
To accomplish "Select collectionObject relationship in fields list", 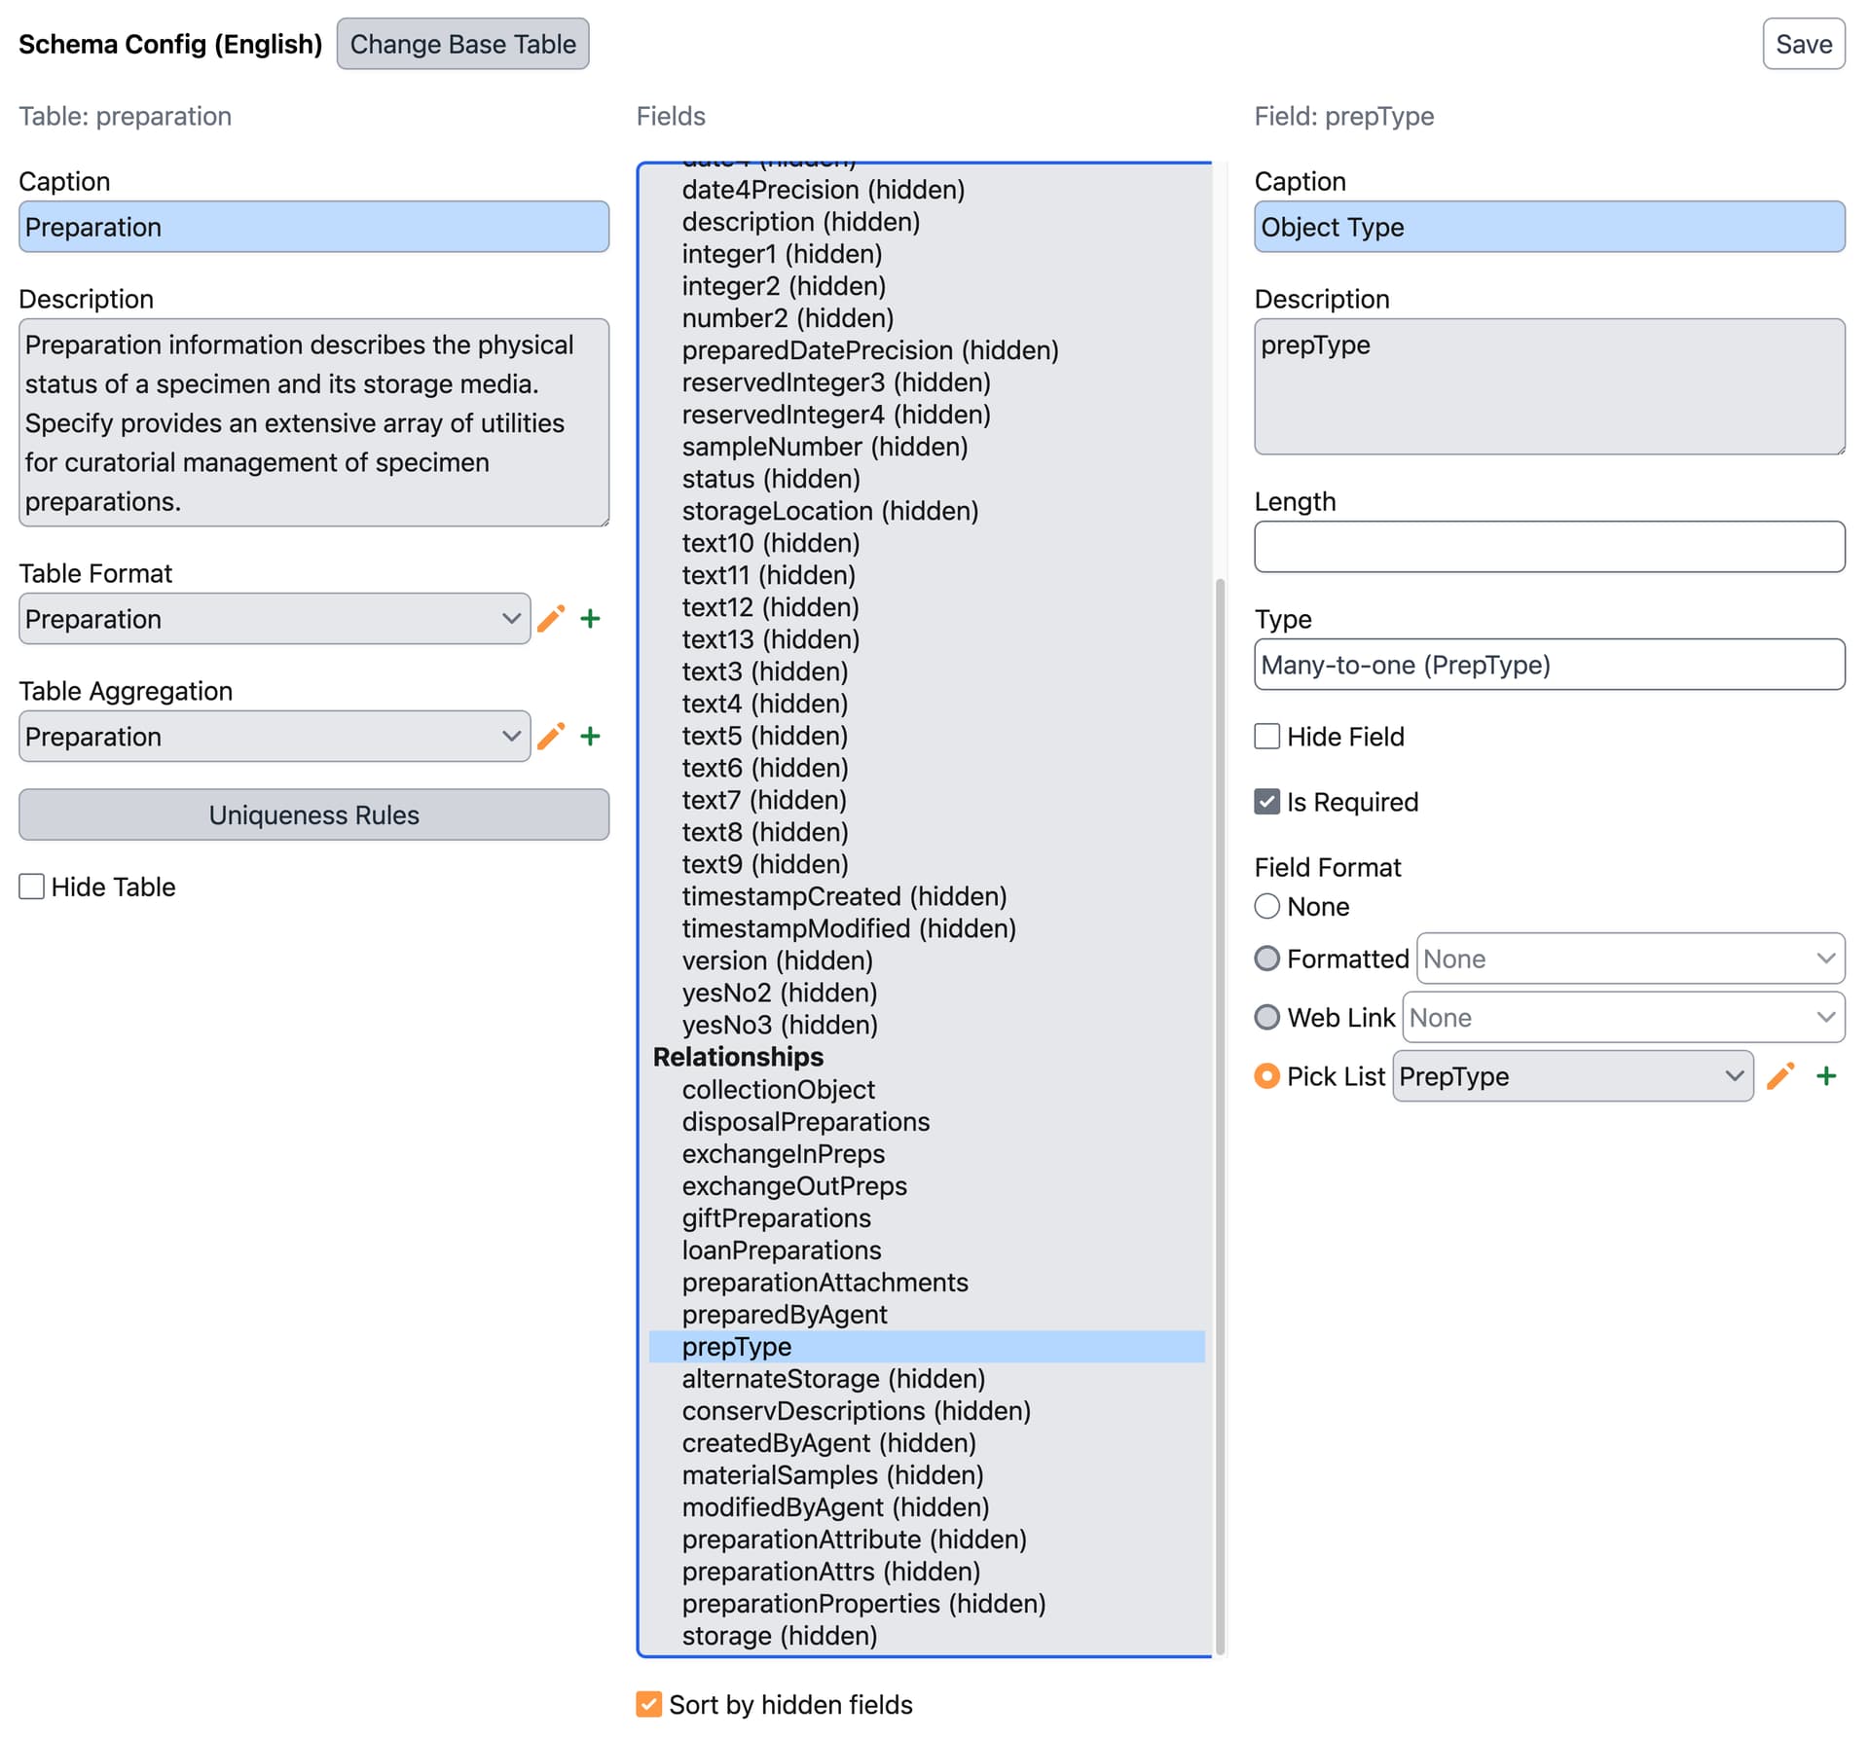I will (778, 1090).
